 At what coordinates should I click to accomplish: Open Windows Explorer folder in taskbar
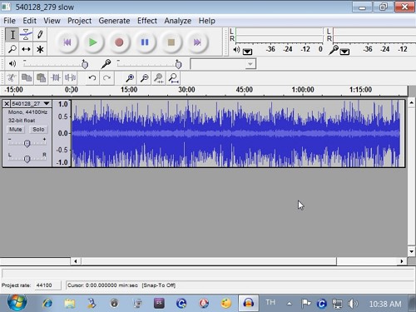click(70, 304)
